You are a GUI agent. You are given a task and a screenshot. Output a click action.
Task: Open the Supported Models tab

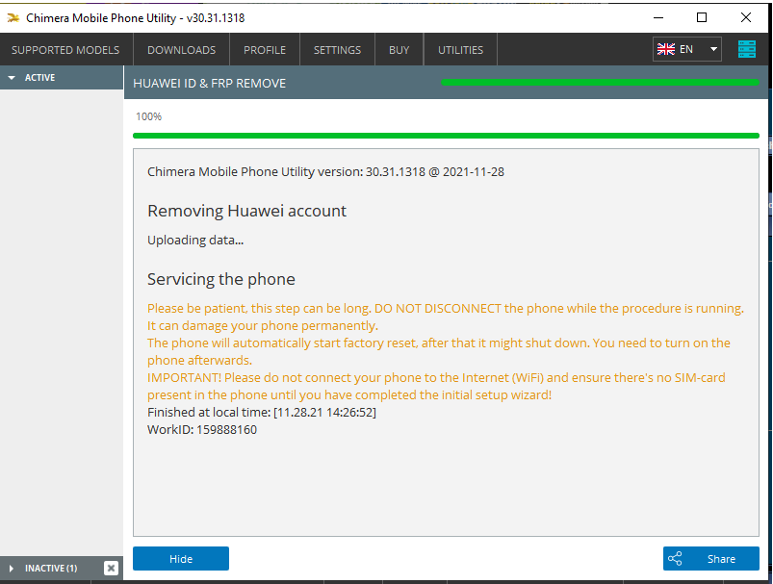point(65,50)
